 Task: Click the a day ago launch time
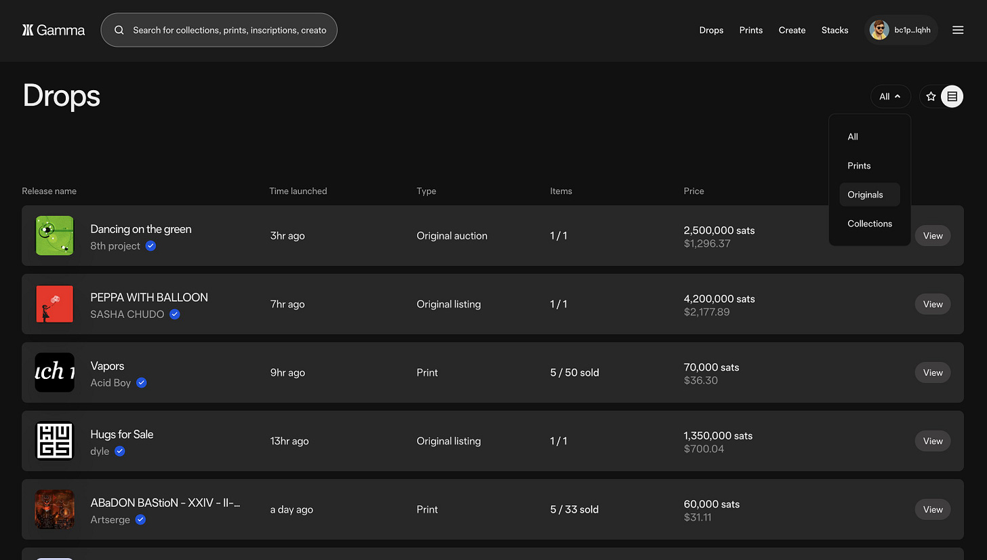point(291,510)
